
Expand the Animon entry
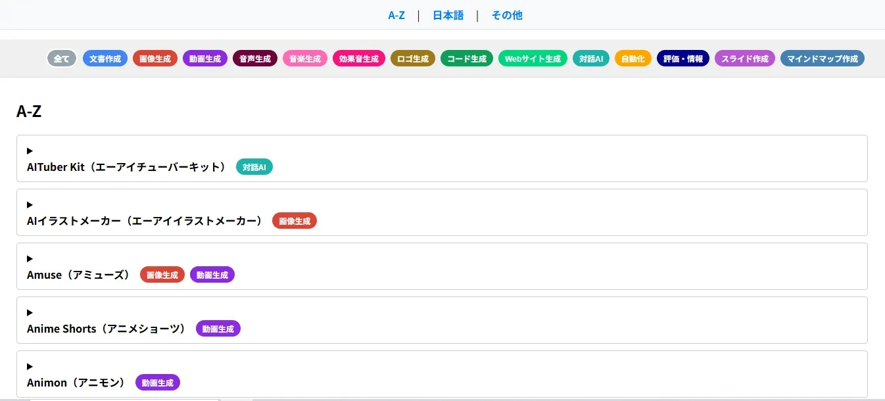(x=30, y=366)
